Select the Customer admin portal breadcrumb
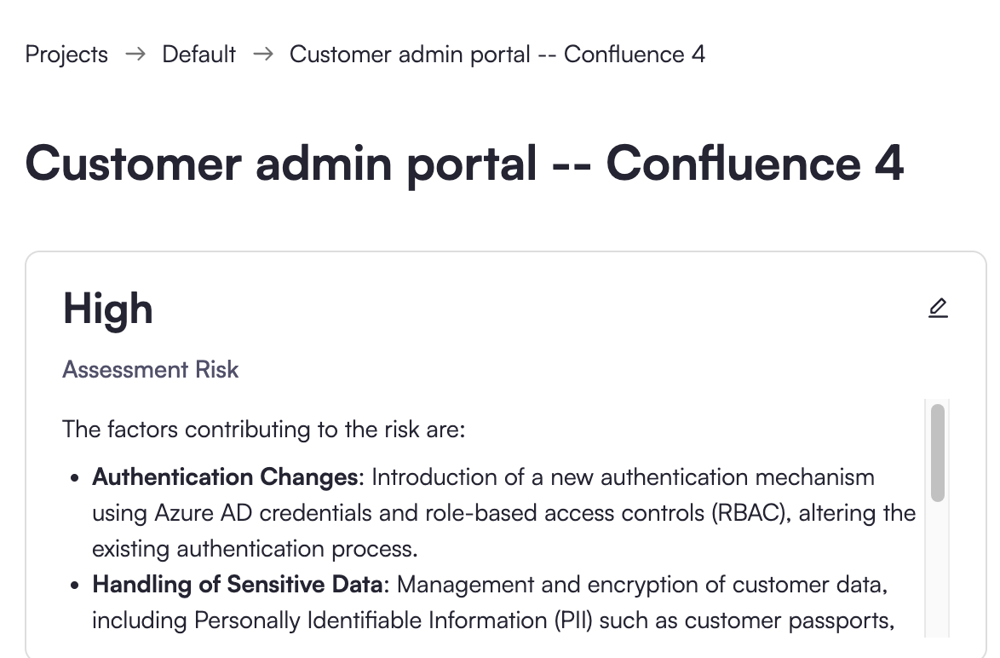 coord(497,55)
